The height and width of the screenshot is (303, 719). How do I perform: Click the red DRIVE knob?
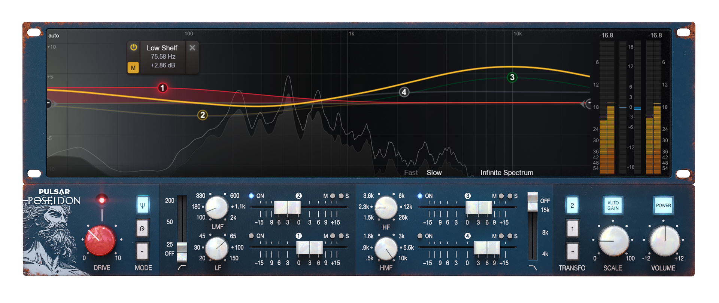(100, 241)
